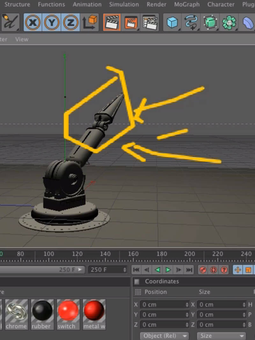Image resolution: width=255 pixels, height=340 pixels.
Task: Go to the end of the animation
Action: pyautogui.click(x=189, y=270)
